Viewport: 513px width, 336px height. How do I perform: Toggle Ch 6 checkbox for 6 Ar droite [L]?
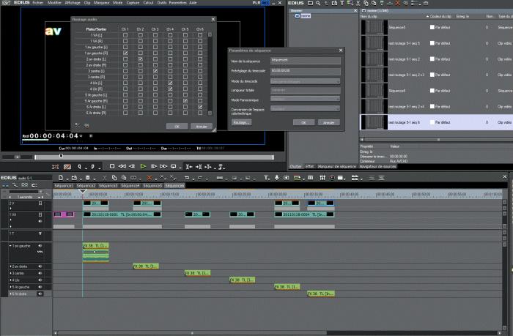(x=200, y=107)
